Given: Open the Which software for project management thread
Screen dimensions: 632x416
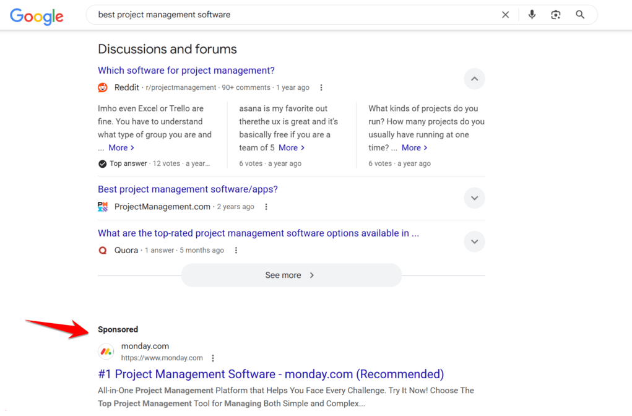Looking at the screenshot, I should (x=186, y=70).
